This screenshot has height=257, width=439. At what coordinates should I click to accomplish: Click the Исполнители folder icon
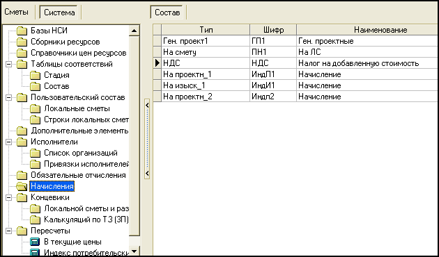(x=22, y=142)
